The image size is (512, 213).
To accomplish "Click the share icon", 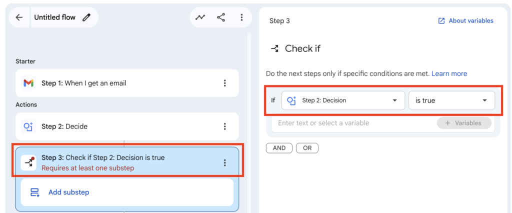I will point(221,17).
